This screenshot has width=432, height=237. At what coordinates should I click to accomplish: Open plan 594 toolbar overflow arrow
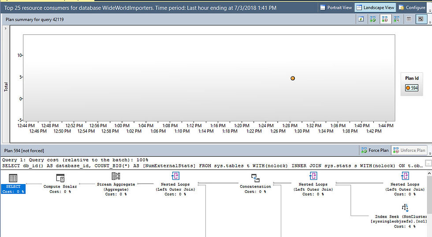point(430,153)
